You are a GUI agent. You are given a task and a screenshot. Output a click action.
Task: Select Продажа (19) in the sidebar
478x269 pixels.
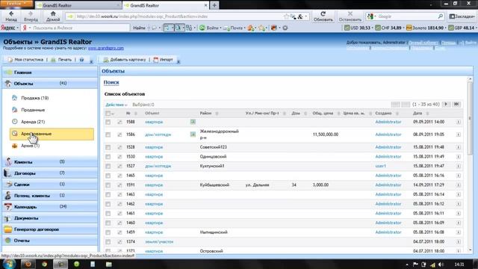(35, 98)
